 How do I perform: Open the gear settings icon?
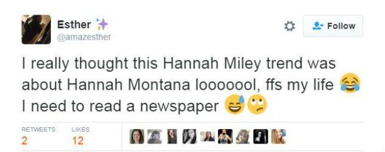290,26
